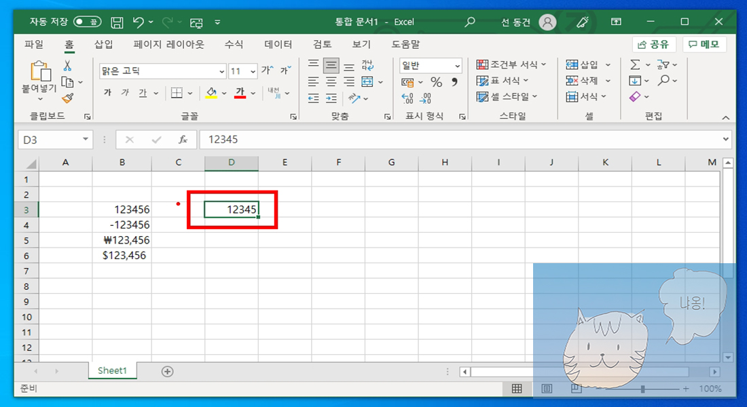Viewport: 747px width, 407px height.
Task: Toggle Underline formatting
Action: point(143,93)
